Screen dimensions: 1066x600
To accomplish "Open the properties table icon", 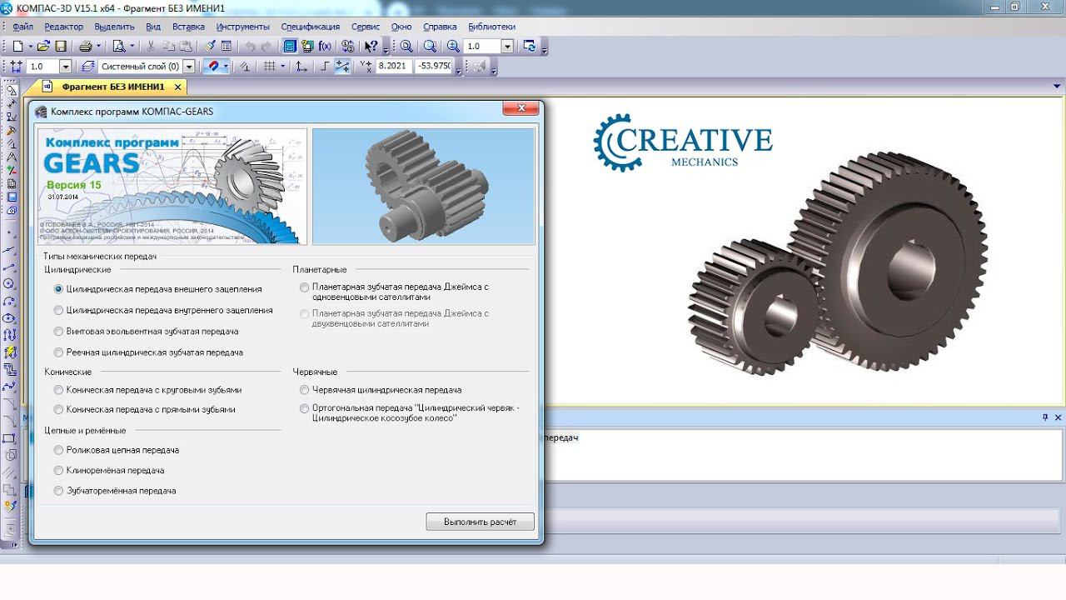I will coord(226,47).
